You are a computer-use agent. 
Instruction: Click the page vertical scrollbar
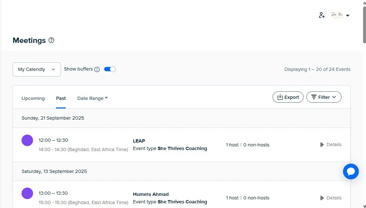coord(364,25)
